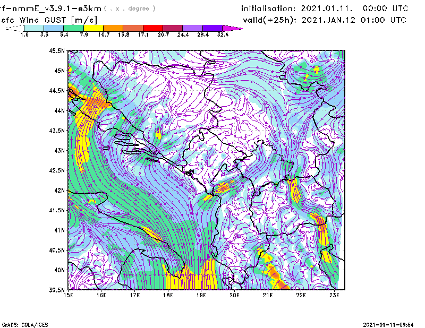The image size is (425, 328).
Task: Click the '43.5N' latitude label
Action: click(57, 130)
